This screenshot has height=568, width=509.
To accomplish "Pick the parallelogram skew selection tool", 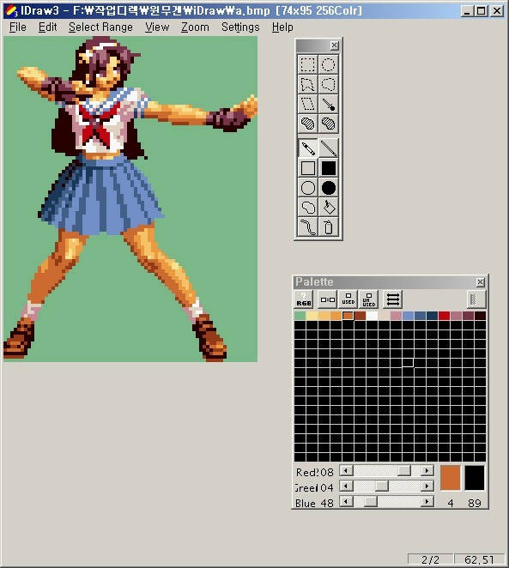I will click(x=307, y=104).
